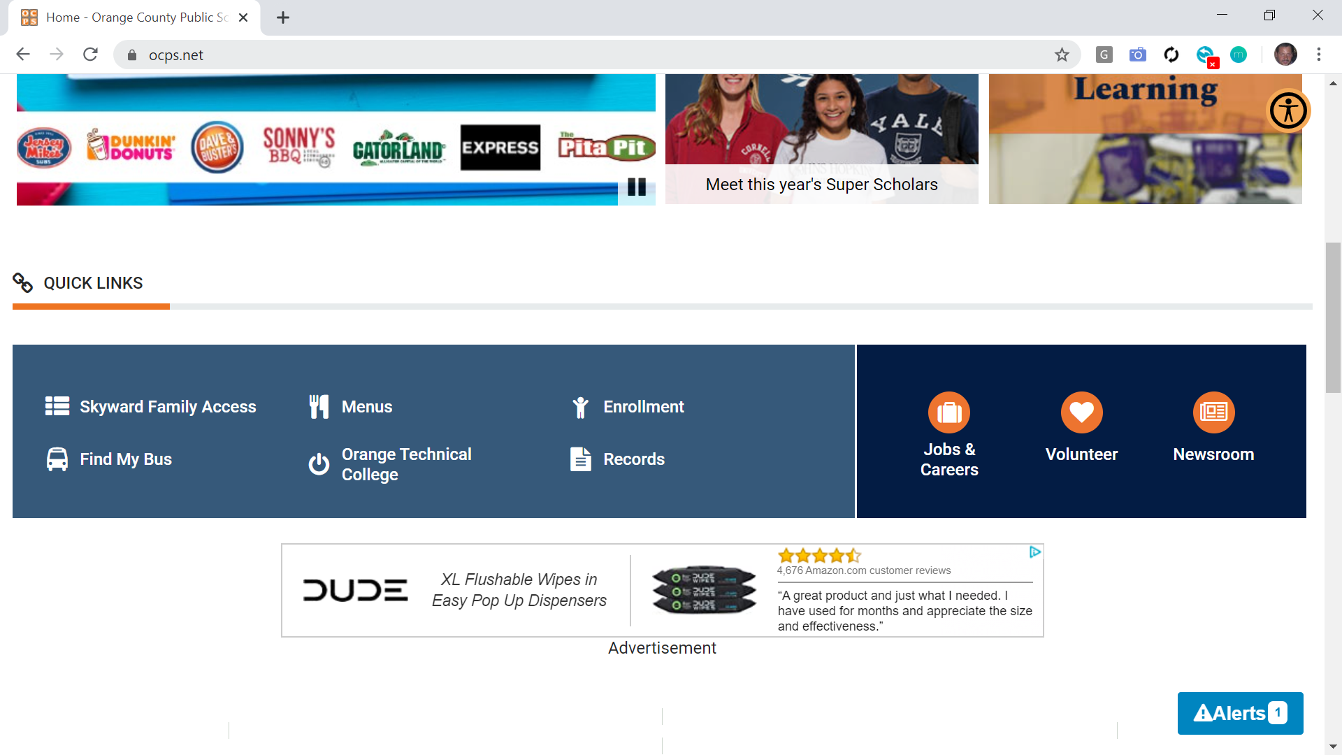
Task: Click the Jobs & Careers briefcase icon
Action: coord(949,412)
